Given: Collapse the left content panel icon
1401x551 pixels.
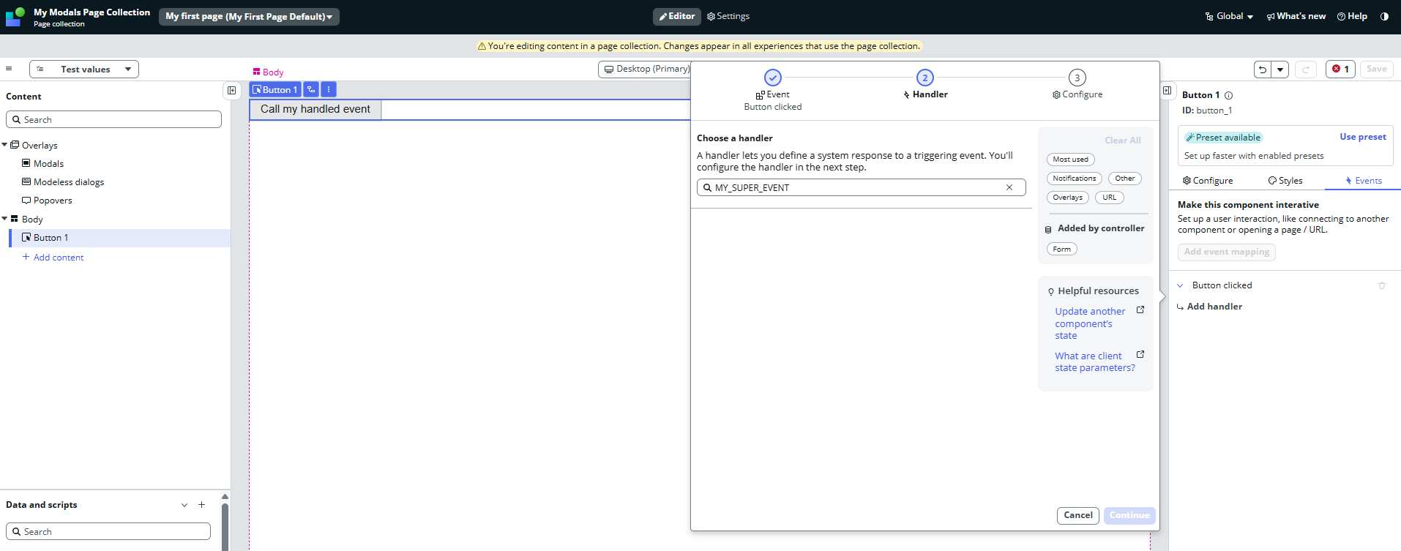Looking at the screenshot, I should pos(231,91).
